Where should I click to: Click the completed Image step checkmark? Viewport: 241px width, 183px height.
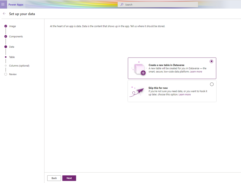pyautogui.click(x=6, y=26)
